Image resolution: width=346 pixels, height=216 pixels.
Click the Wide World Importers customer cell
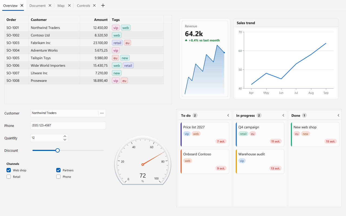[x=54, y=65]
